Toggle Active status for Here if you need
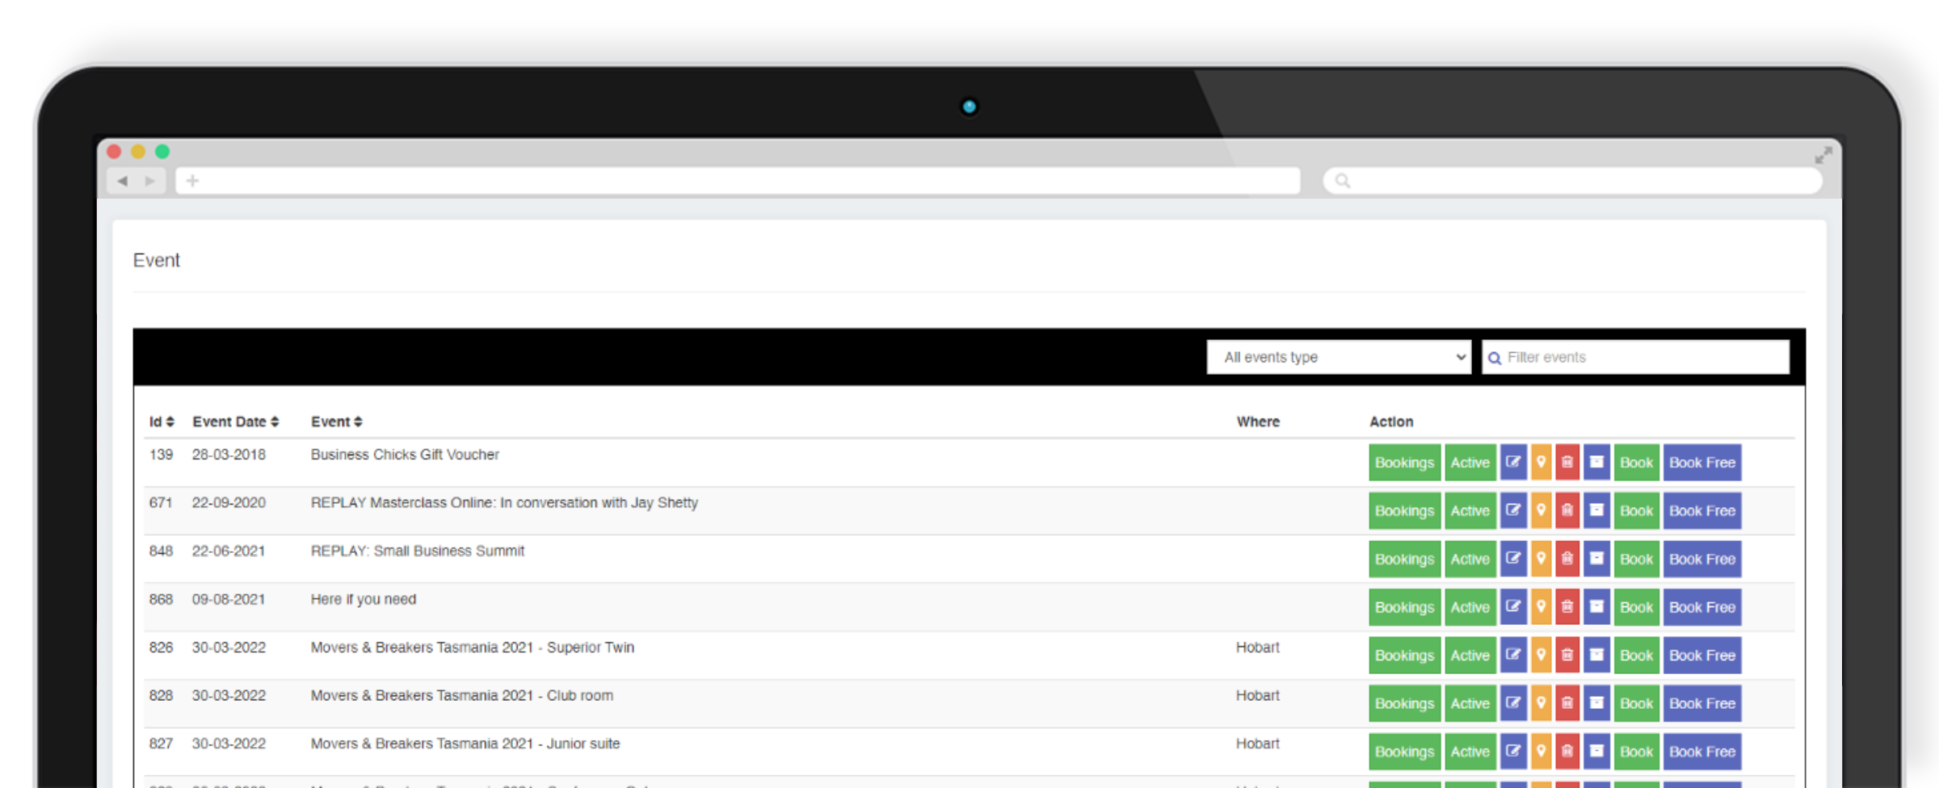This screenshot has height=788, width=1939. click(1470, 607)
